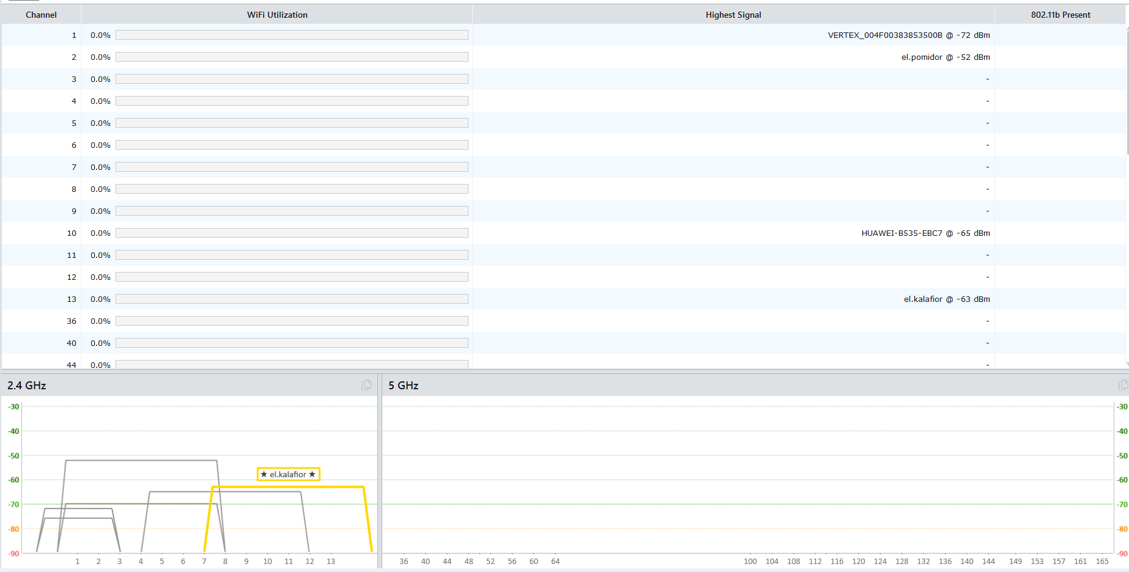Select 'el.pomidor @ -52 dBm' signal entry
This screenshot has height=572, width=1129.
coord(946,57)
